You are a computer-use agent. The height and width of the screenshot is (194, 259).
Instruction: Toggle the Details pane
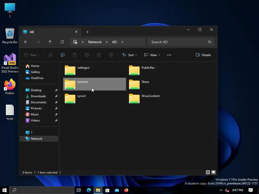(203, 55)
